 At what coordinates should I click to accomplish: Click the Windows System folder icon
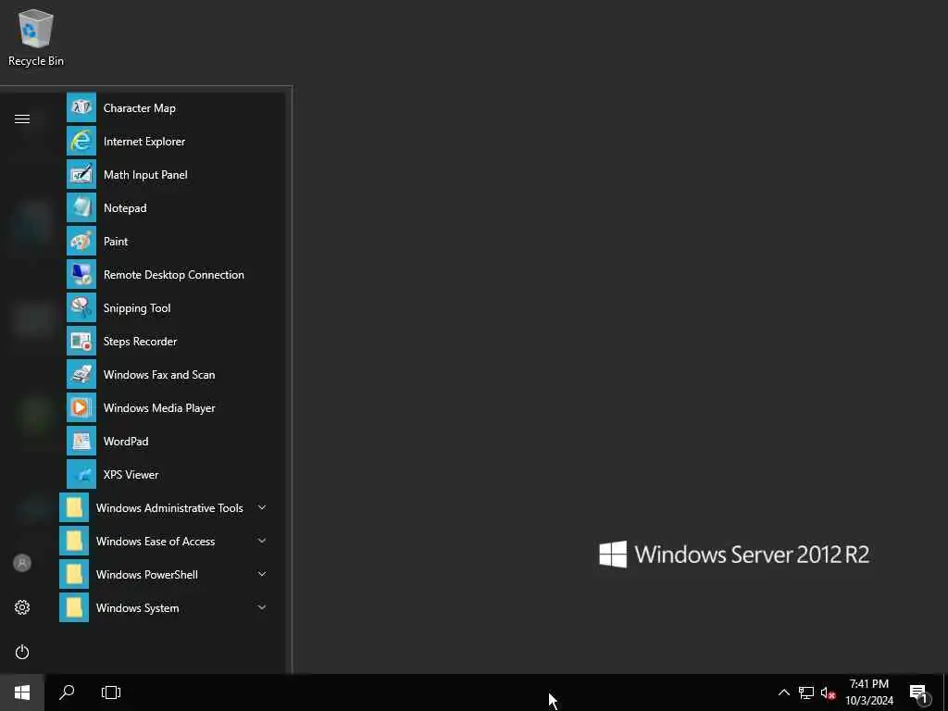tap(74, 607)
